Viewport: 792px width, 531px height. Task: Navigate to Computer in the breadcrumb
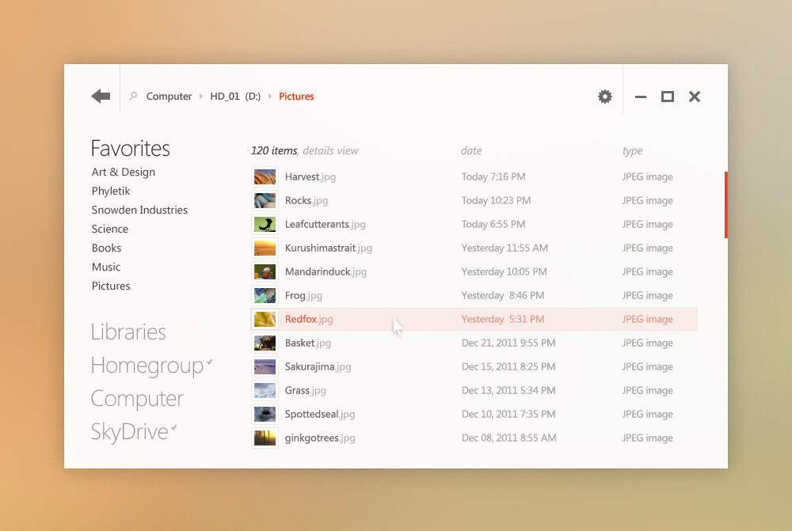(x=169, y=97)
